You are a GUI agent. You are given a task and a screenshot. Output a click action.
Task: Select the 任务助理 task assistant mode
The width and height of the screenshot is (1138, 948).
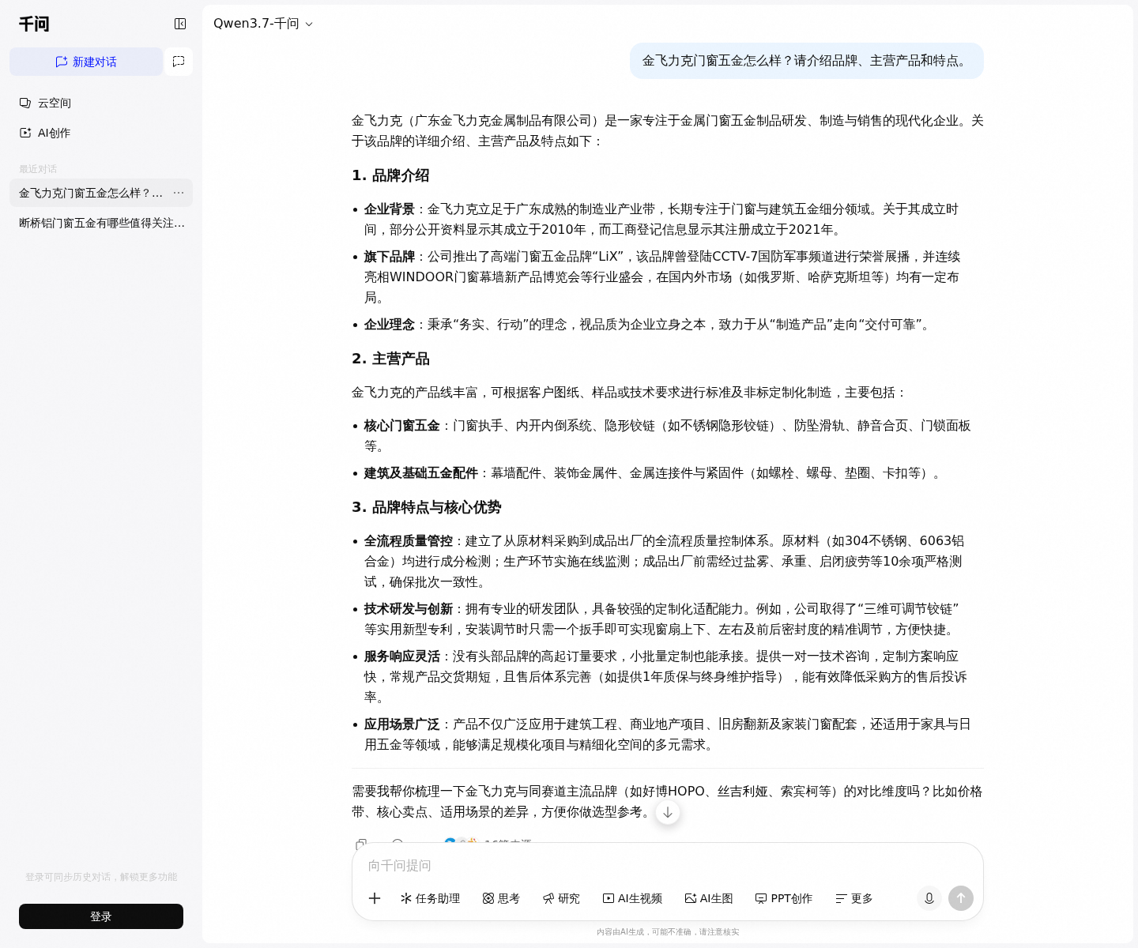point(430,898)
